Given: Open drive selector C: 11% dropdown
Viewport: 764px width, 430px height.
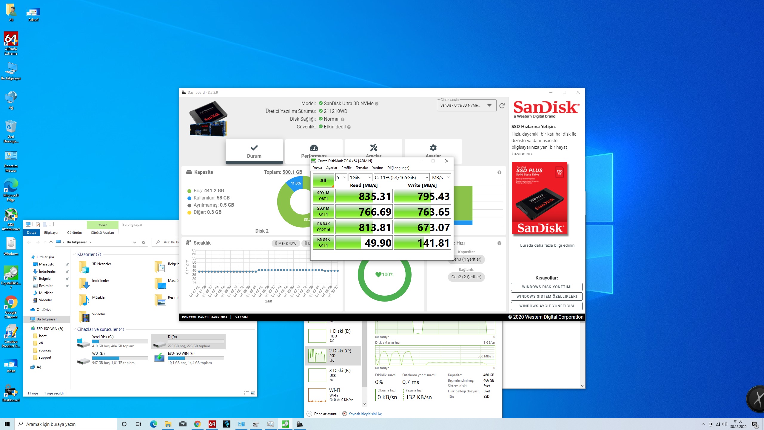Looking at the screenshot, I should [x=401, y=177].
